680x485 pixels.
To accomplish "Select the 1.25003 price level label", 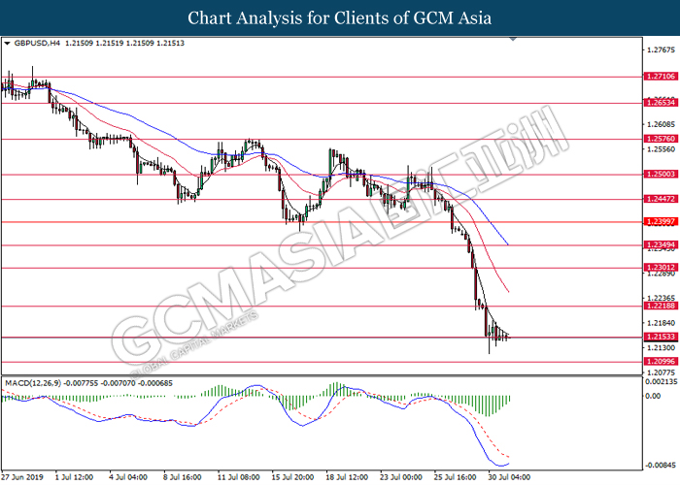I will 661,174.
